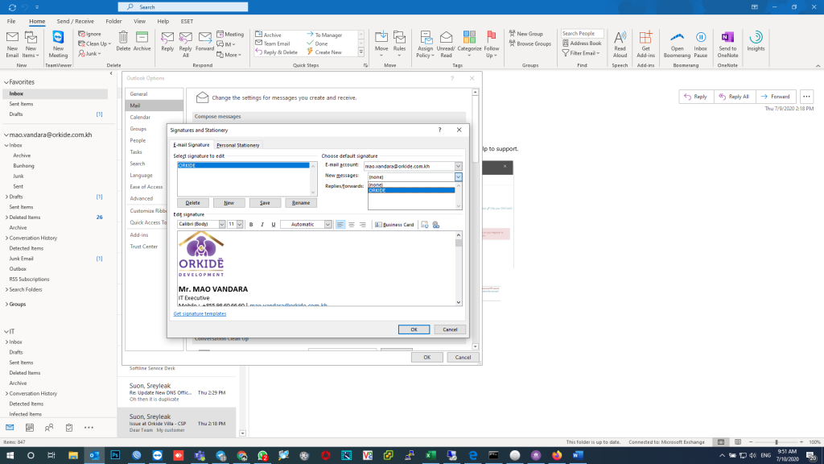Viewport: 824px width, 464px height.
Task: Click the Align Left icon in signature editor
Action: point(340,225)
